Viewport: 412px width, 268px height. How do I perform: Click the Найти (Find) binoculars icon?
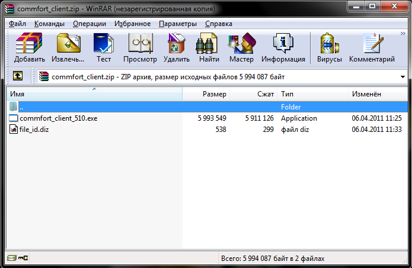[207, 43]
